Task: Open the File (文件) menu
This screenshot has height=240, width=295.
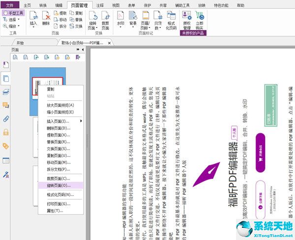Action: 10,5
